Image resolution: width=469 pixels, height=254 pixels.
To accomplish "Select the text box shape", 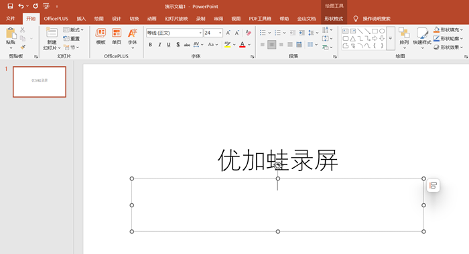I will 346,31.
